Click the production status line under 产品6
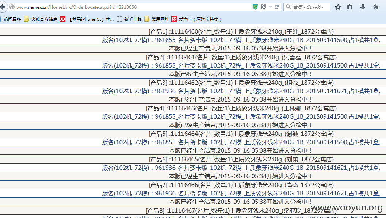The height and width of the screenshot is (218, 386). coord(241,176)
